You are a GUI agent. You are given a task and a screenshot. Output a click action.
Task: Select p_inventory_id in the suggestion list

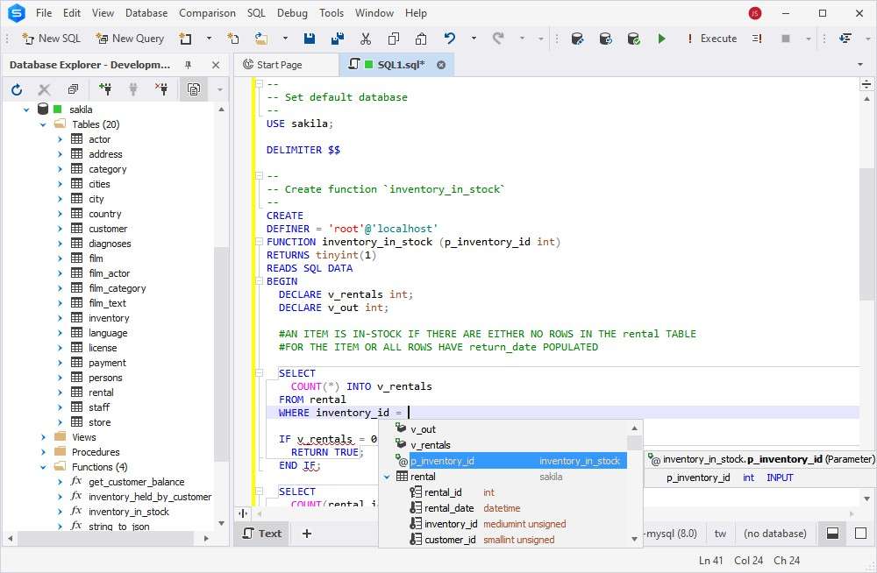[442, 461]
